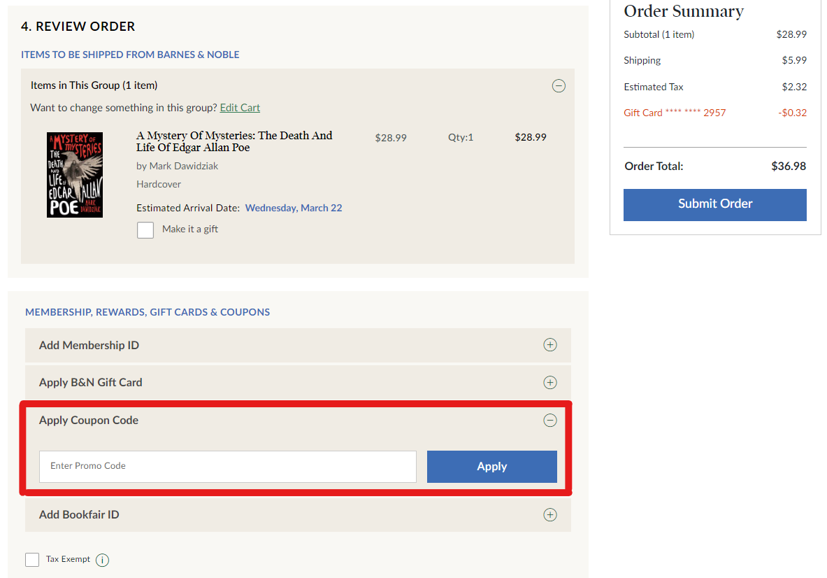Click the plus icon beside Apply B&N Gift Card
827x578 pixels.
coord(550,383)
